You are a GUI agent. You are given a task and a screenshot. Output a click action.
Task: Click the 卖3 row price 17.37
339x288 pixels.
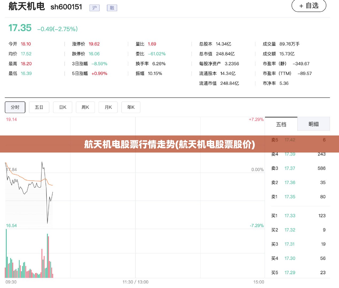pos(290,168)
